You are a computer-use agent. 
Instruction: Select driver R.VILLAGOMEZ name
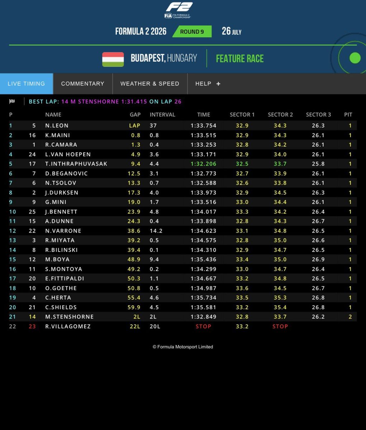tap(68, 326)
